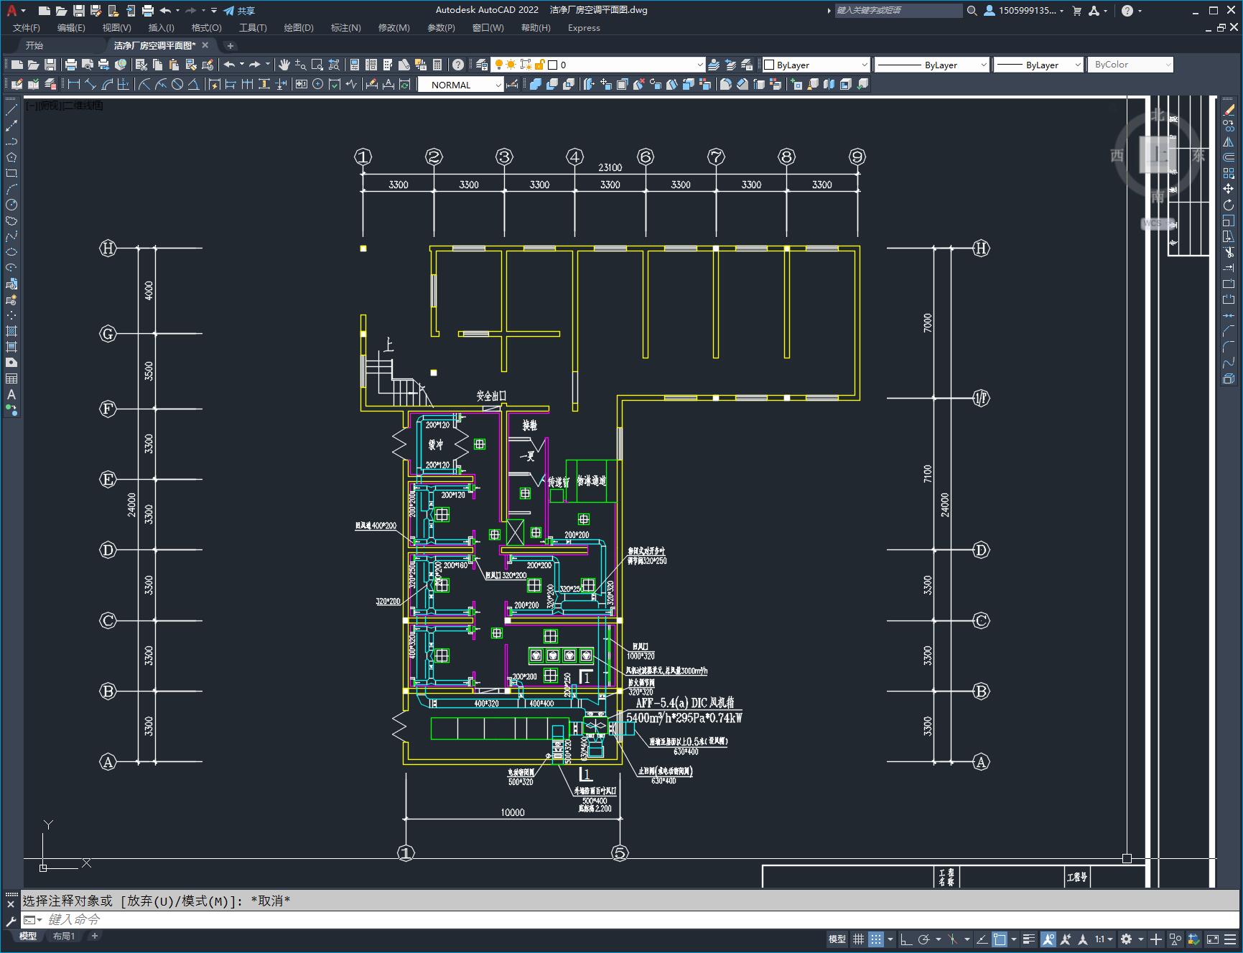
Task: Toggle drawing grid display in the status bar
Action: click(858, 939)
